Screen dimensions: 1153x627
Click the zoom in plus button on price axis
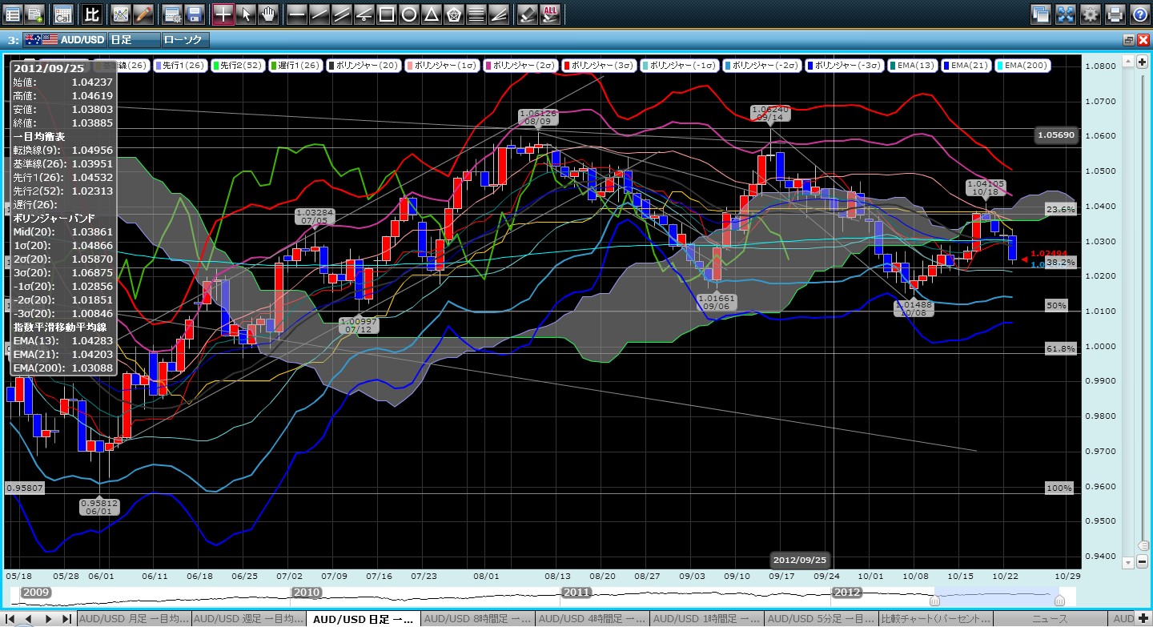pyautogui.click(x=1143, y=62)
